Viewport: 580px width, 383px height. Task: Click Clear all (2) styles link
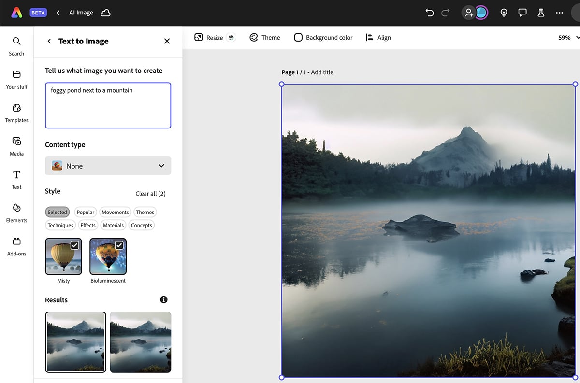tap(150, 194)
